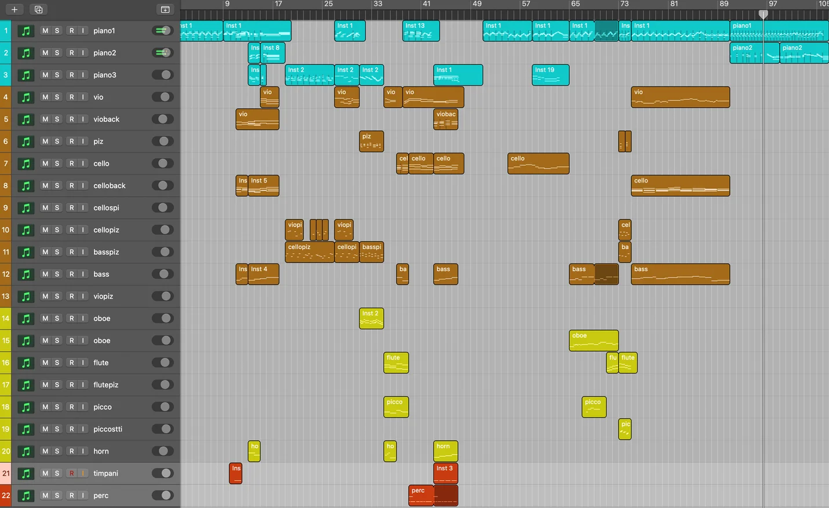Select the oboe region on track 15
The width and height of the screenshot is (829, 508).
[x=594, y=341]
